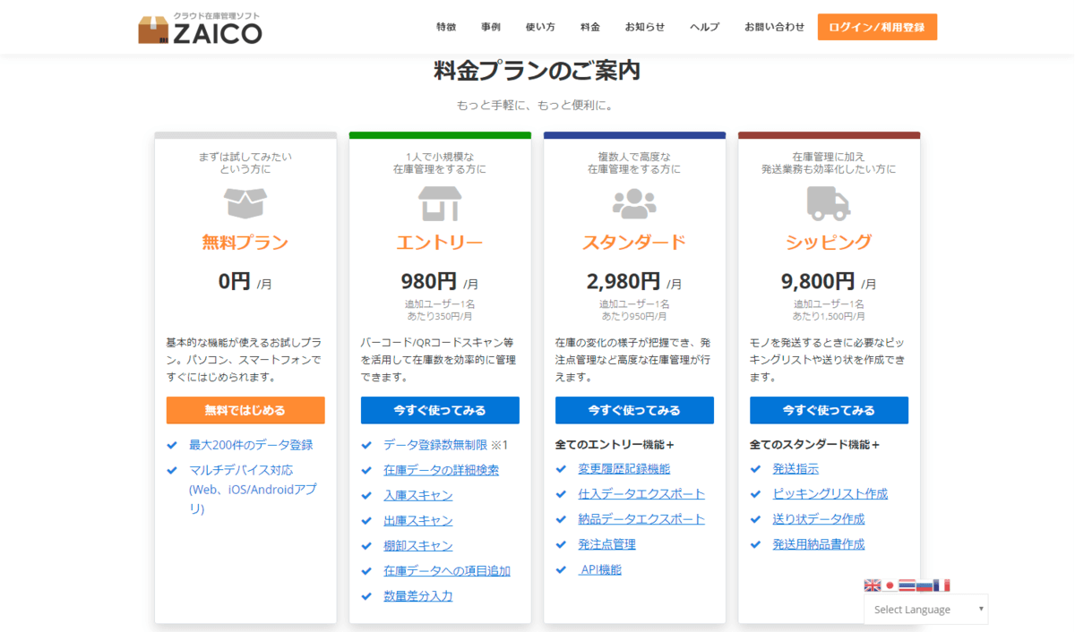1075x632 pixels.
Task: Open the お問い合わせ page from the menu
Action: (x=774, y=27)
